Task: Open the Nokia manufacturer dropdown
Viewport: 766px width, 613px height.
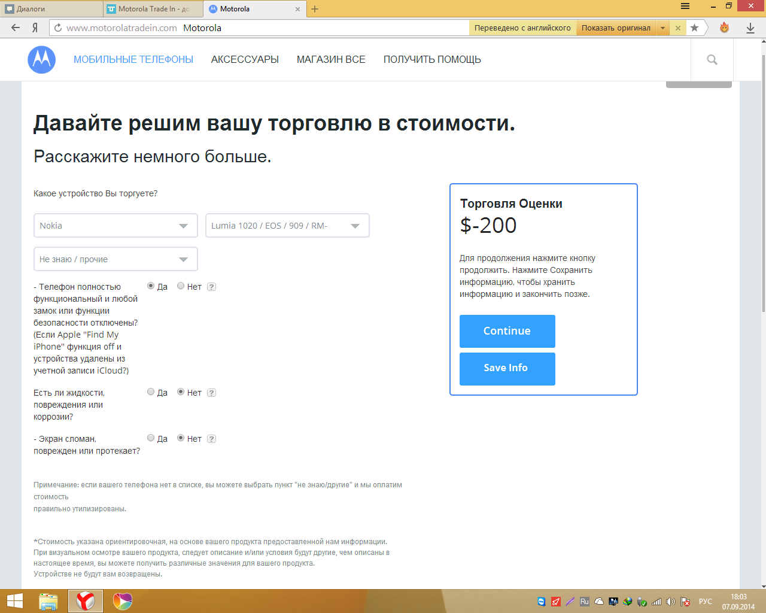Action: tap(115, 226)
